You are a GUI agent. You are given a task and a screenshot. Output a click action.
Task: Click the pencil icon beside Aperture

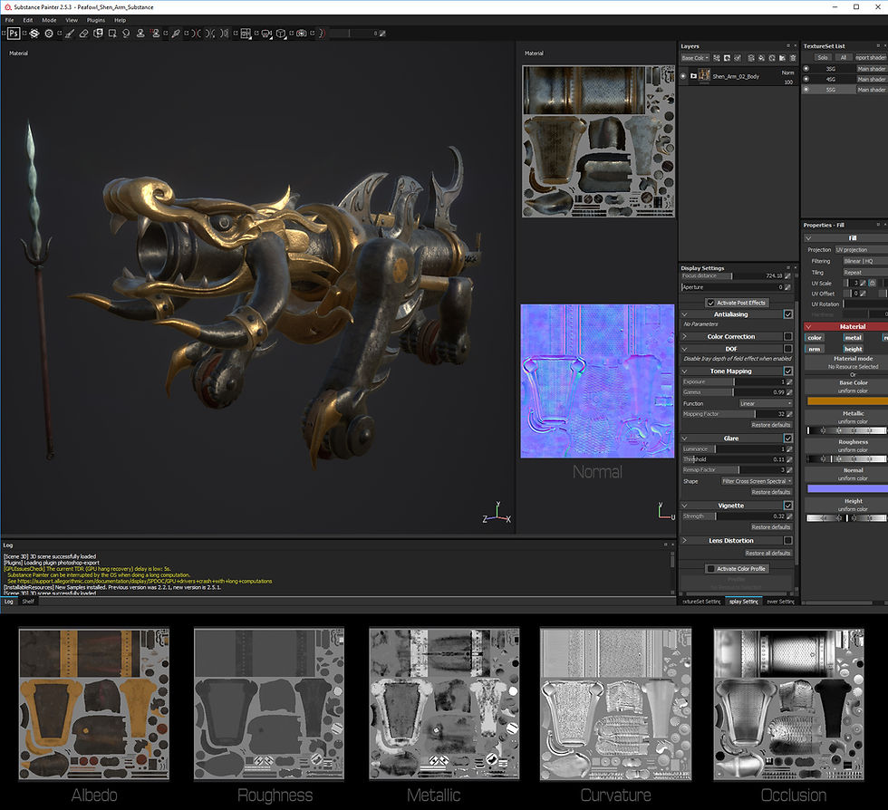tap(787, 287)
